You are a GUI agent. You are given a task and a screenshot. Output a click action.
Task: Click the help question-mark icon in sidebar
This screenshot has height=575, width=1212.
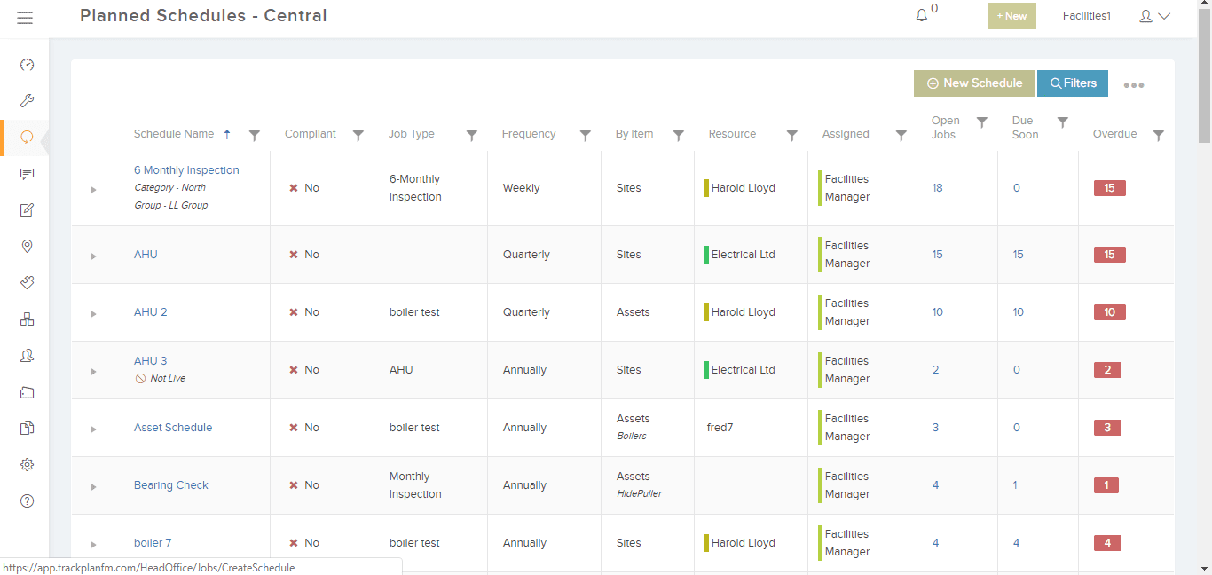coord(27,500)
